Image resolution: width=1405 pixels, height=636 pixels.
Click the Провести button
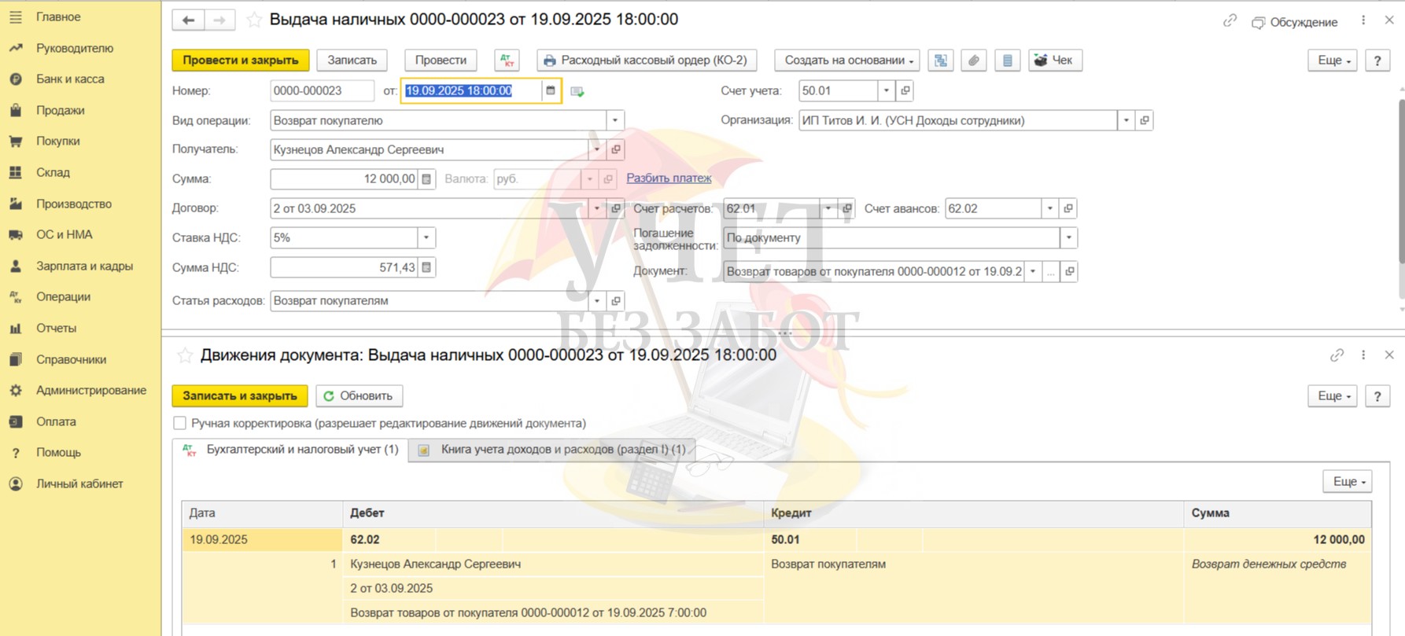coord(441,61)
